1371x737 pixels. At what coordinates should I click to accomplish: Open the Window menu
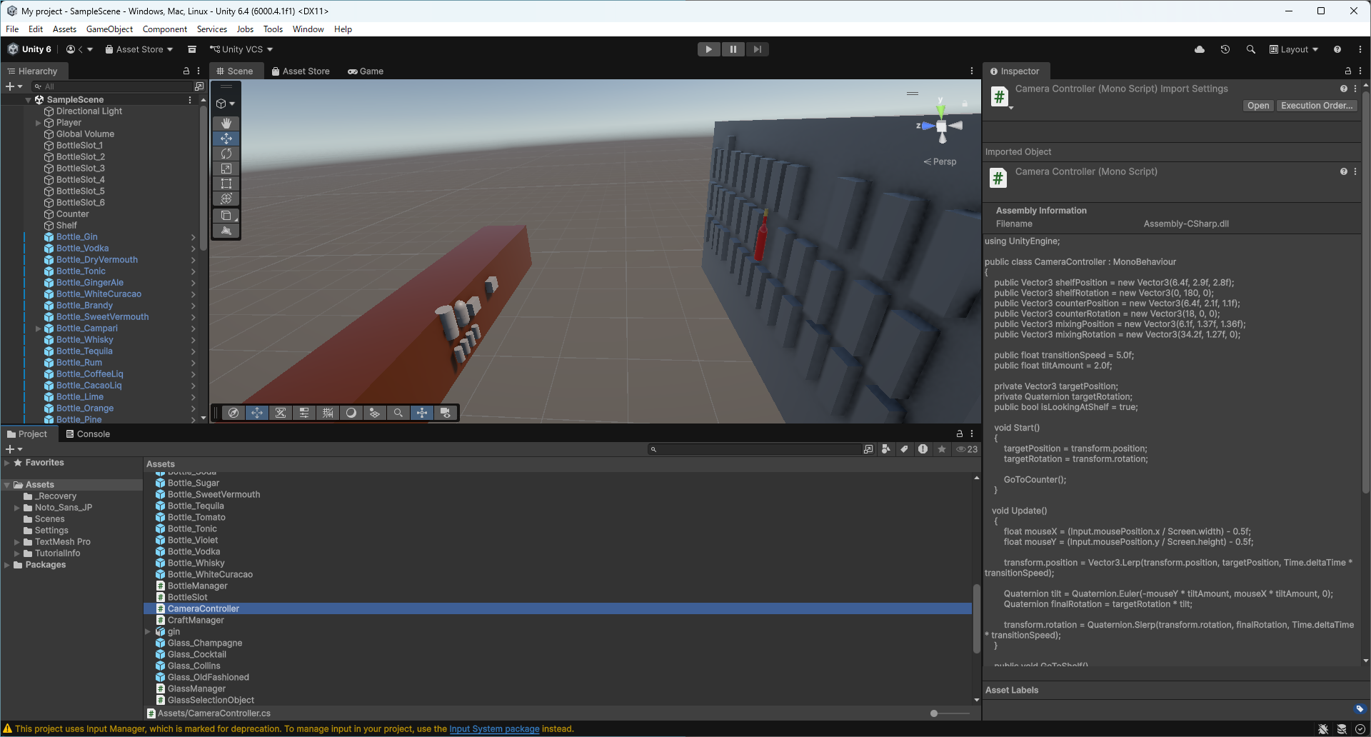pos(308,29)
